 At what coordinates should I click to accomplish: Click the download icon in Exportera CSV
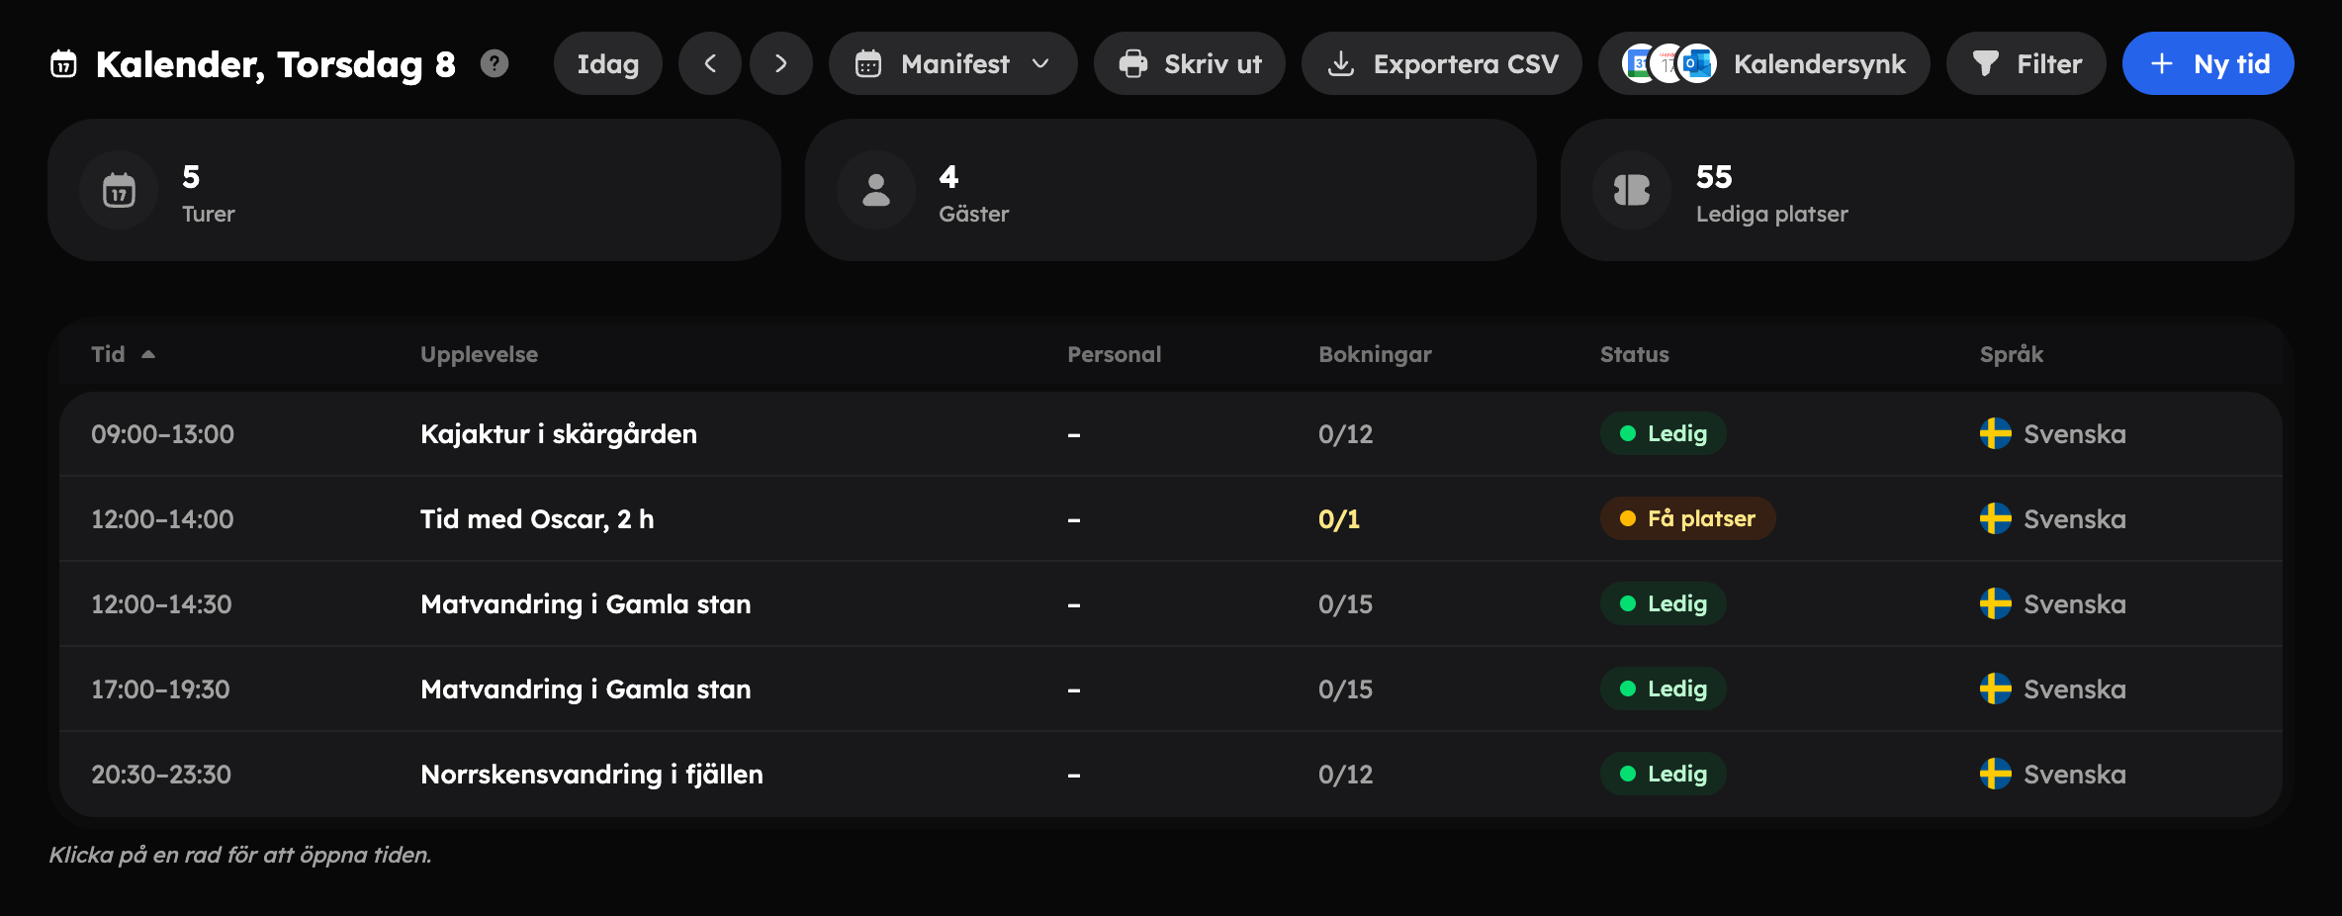point(1341,63)
